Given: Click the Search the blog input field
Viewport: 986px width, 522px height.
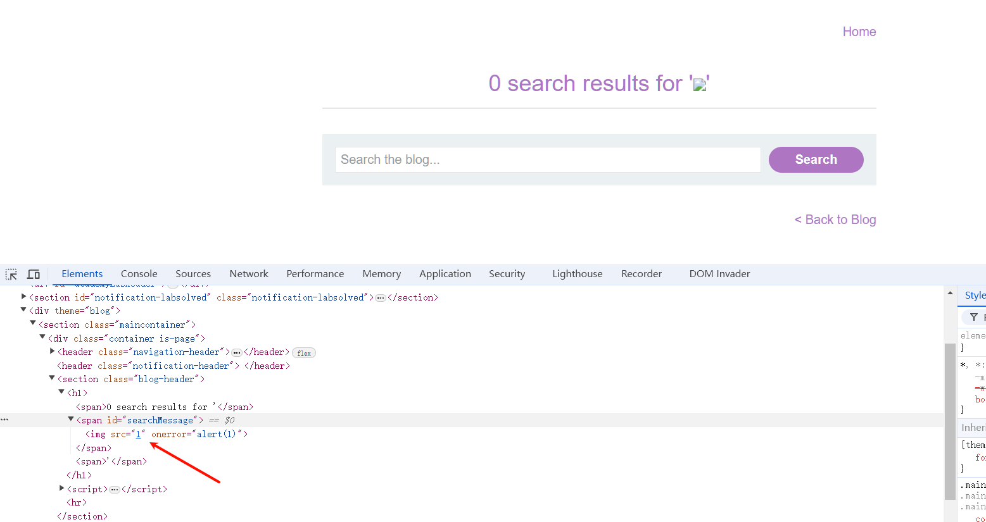Looking at the screenshot, I should point(548,160).
